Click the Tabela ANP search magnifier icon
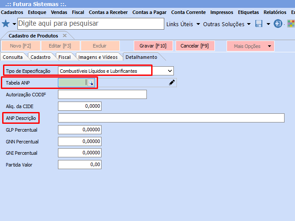This screenshot has height=221, width=295. click(x=91, y=82)
